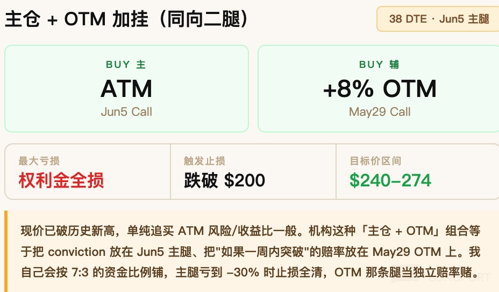Viewport: 499px width, 292px height.
Task: Click the "May29 Call" subtitle
Action: point(379,112)
